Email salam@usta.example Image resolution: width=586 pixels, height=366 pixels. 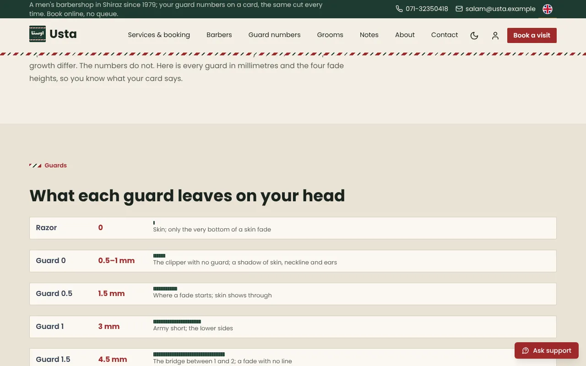(x=500, y=9)
